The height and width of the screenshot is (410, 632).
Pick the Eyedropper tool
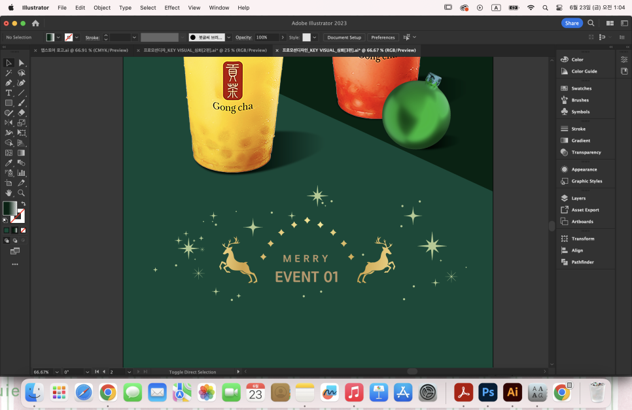click(9, 163)
